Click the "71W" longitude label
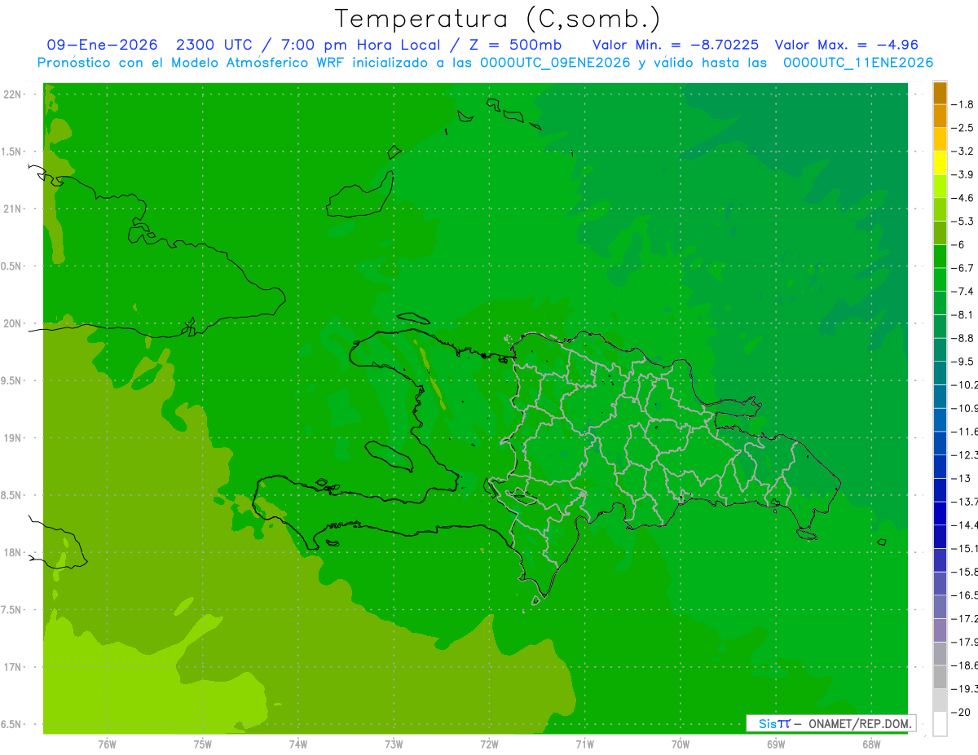 tap(584, 744)
